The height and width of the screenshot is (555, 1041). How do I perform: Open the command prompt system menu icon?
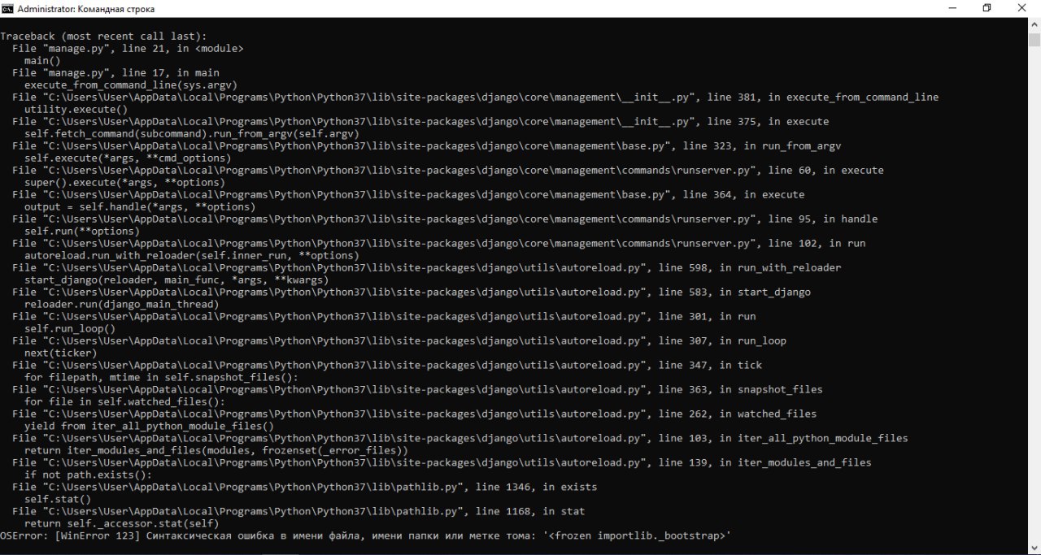[x=8, y=8]
